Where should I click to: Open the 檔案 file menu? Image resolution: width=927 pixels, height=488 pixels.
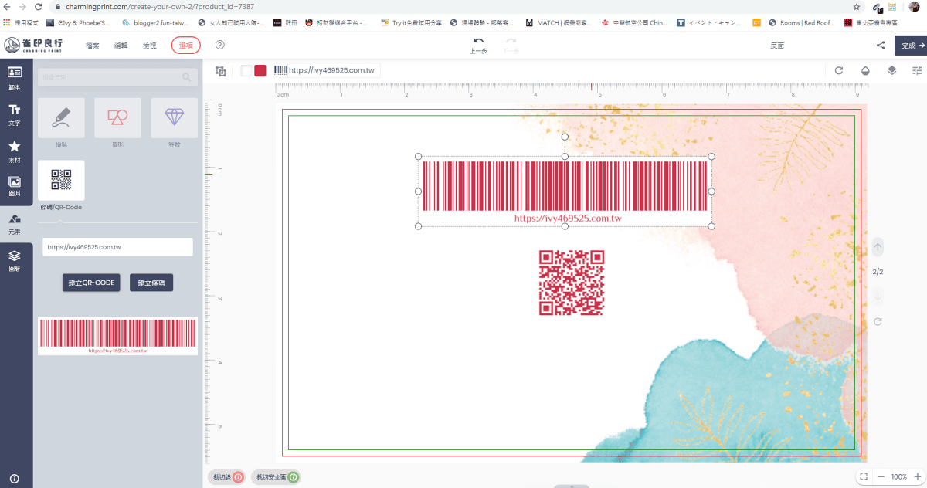[93, 46]
